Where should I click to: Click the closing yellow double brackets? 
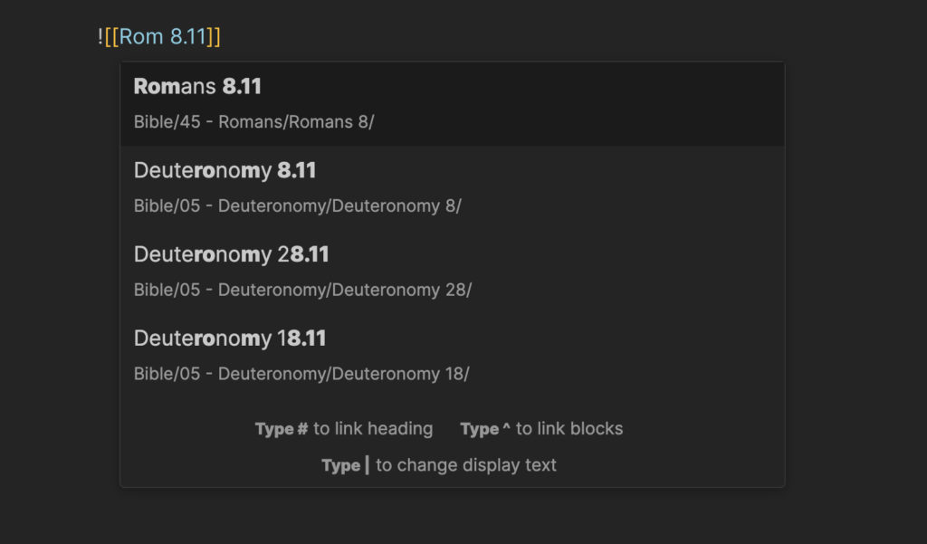tap(214, 37)
